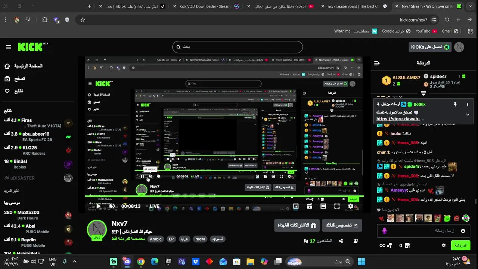Open pinned message three-dot options

pos(468,105)
